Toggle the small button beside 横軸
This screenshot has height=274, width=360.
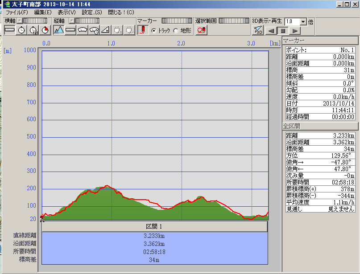19,21
